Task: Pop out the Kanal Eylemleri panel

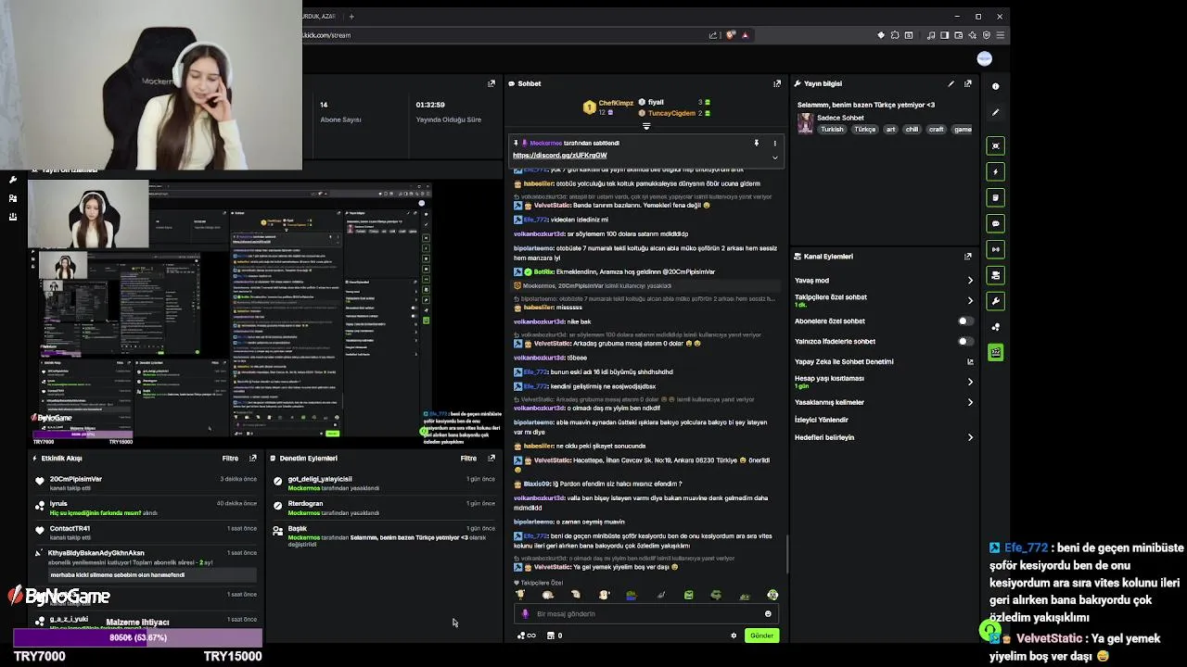Action: pos(967,257)
